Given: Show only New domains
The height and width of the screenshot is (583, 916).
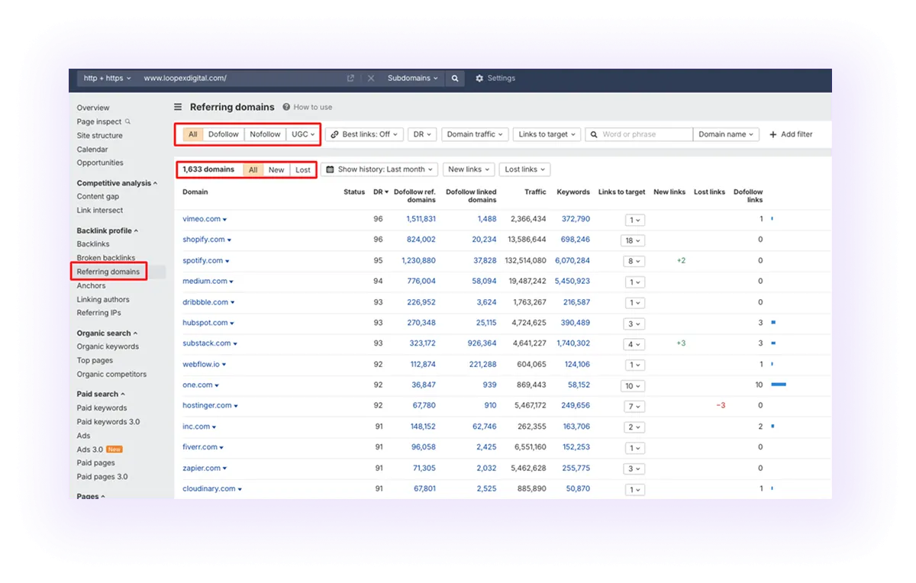Looking at the screenshot, I should tap(276, 170).
